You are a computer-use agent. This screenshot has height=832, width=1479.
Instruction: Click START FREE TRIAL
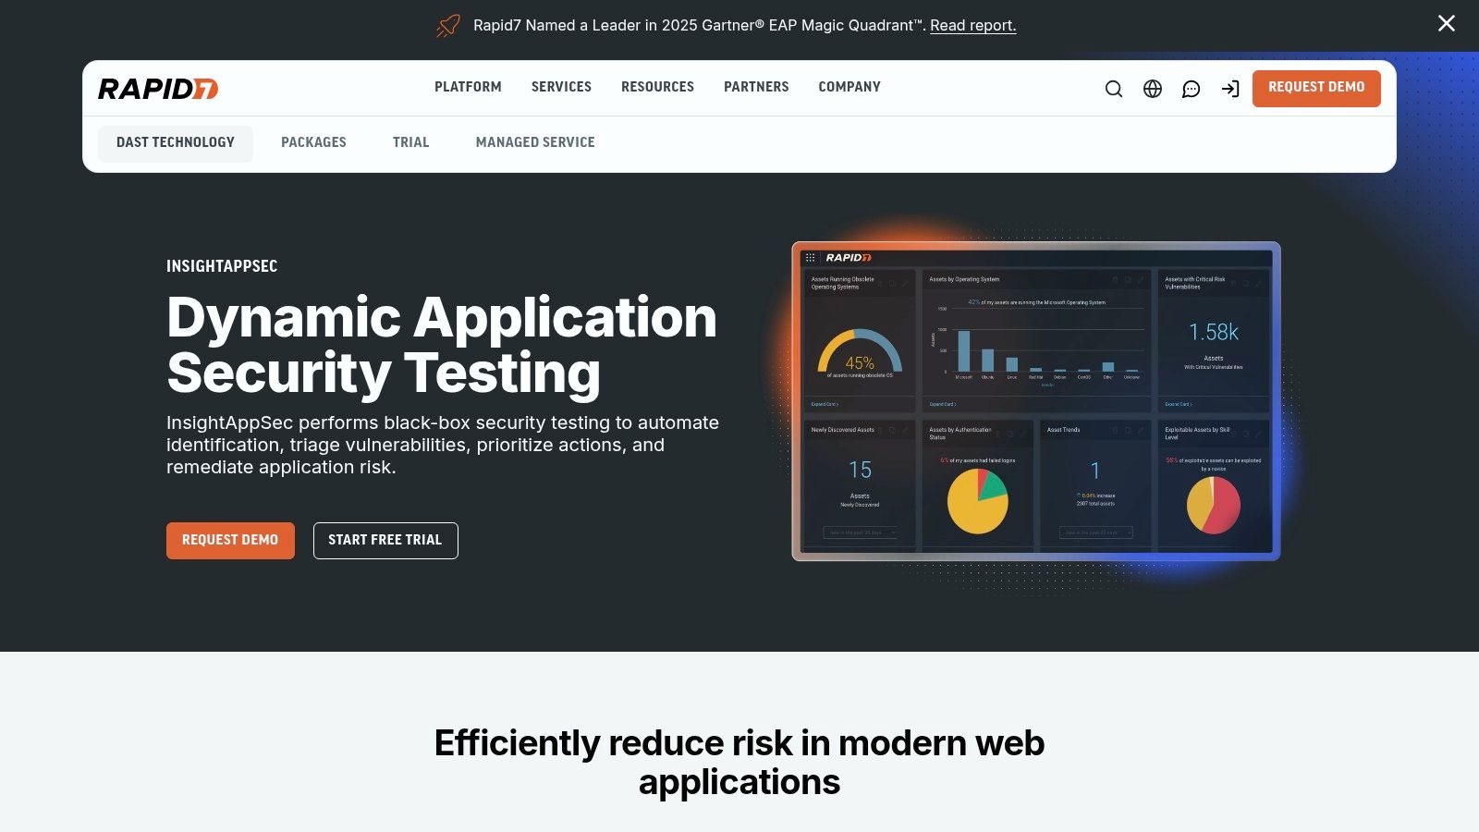pyautogui.click(x=385, y=540)
